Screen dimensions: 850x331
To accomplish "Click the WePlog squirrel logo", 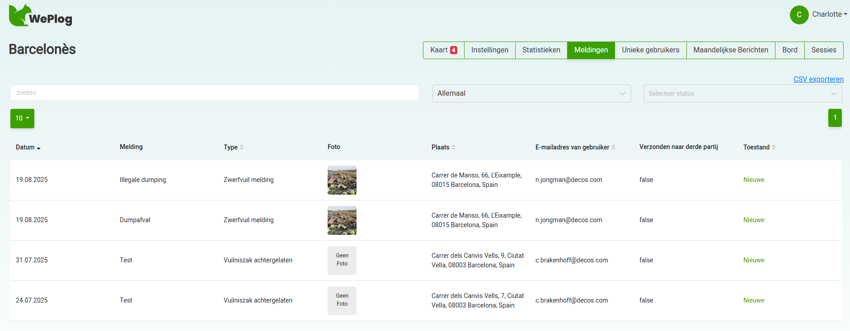I will point(20,16).
